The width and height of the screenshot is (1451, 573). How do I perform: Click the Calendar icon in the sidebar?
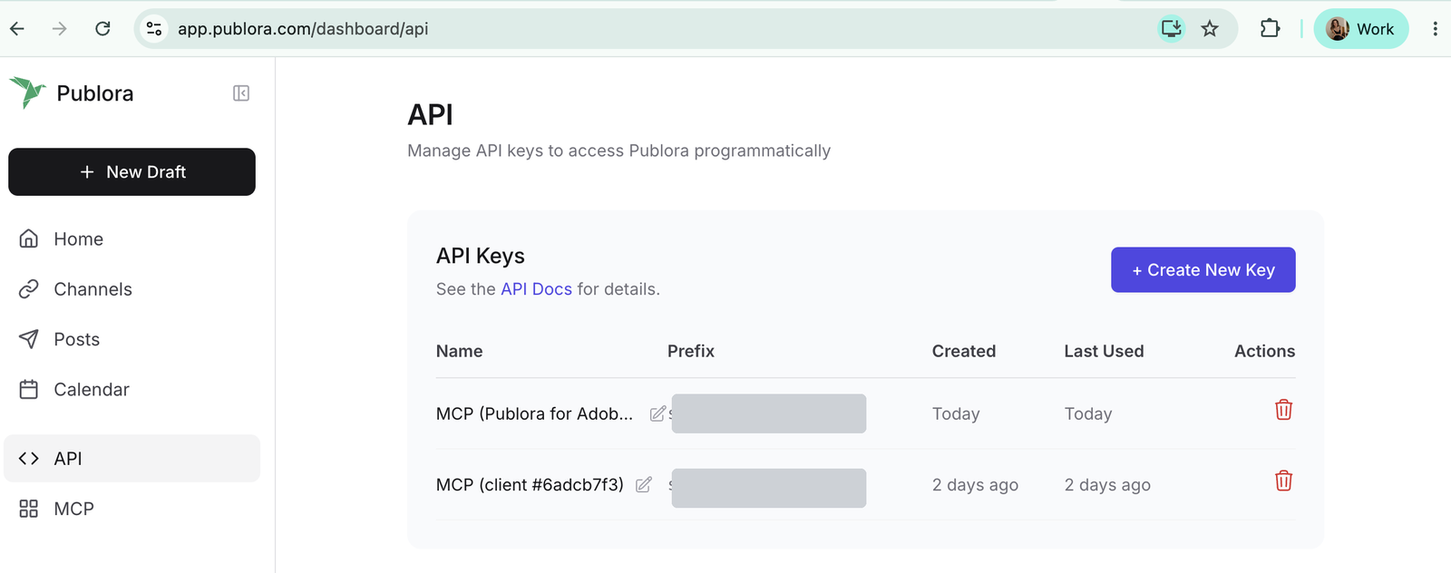coord(29,389)
